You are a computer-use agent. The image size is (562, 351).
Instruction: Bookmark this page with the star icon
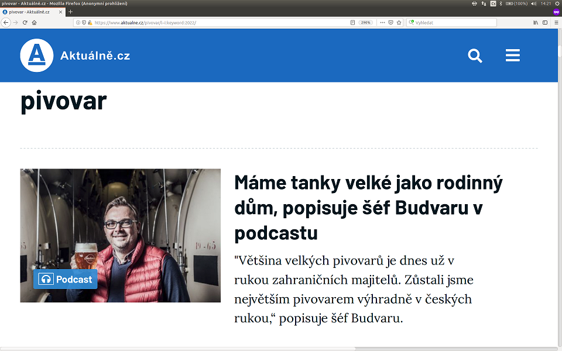pyautogui.click(x=399, y=22)
